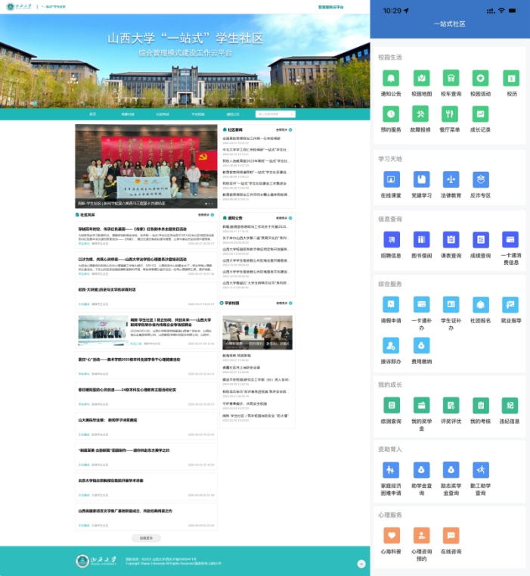Open the 法律教育 icon

tap(451, 179)
